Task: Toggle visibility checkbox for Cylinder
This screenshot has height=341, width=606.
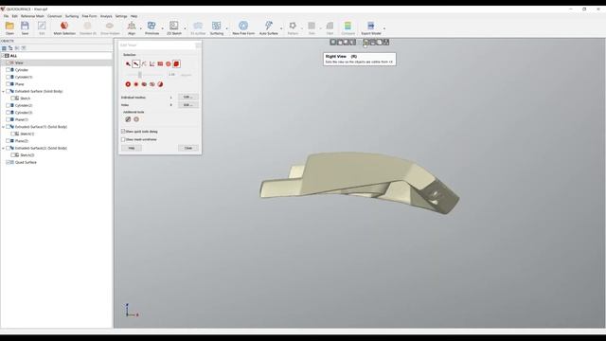Action: point(8,70)
